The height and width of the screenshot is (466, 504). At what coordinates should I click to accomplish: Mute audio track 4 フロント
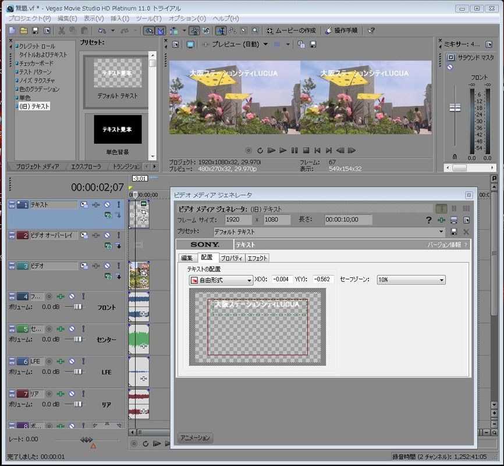(x=72, y=296)
